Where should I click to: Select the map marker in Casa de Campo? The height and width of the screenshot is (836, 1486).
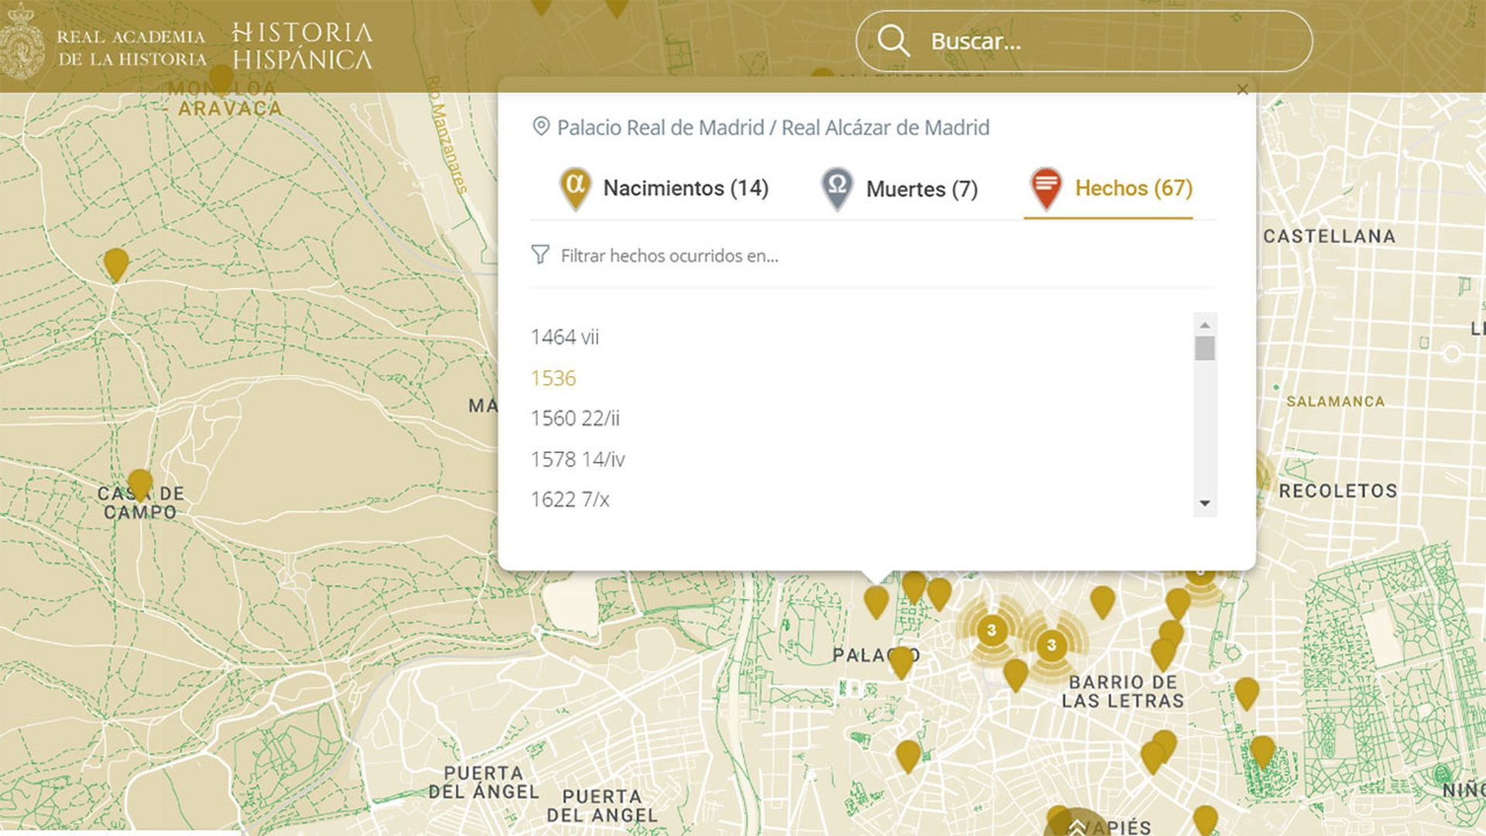[x=140, y=481]
